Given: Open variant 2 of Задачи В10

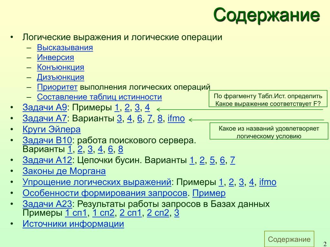Looking at the screenshot, I should (80, 149).
